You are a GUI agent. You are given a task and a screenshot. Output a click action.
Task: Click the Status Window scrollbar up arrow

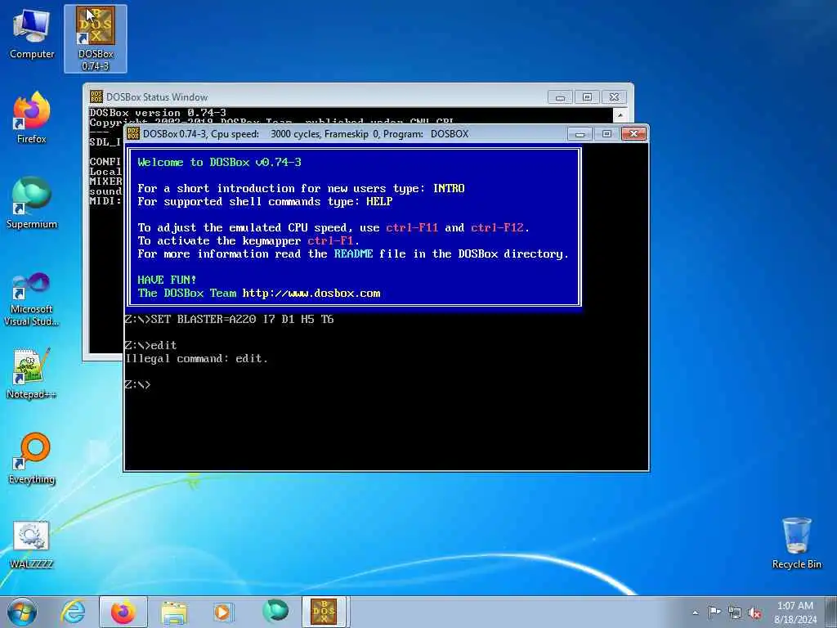click(620, 114)
